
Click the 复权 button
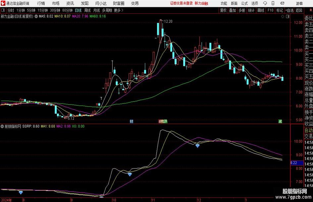coord(223,10)
